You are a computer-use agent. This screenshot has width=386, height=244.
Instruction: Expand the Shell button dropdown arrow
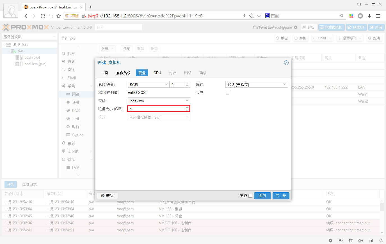pos(331,38)
